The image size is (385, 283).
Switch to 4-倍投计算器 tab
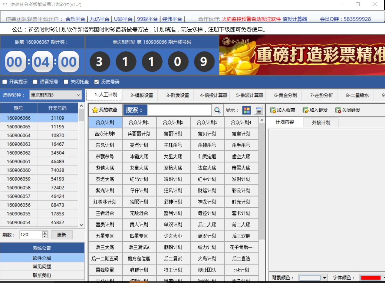pos(213,95)
